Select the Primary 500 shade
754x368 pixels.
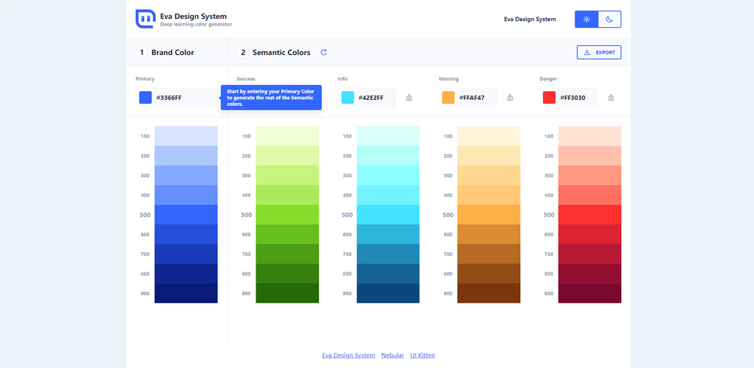pos(185,214)
